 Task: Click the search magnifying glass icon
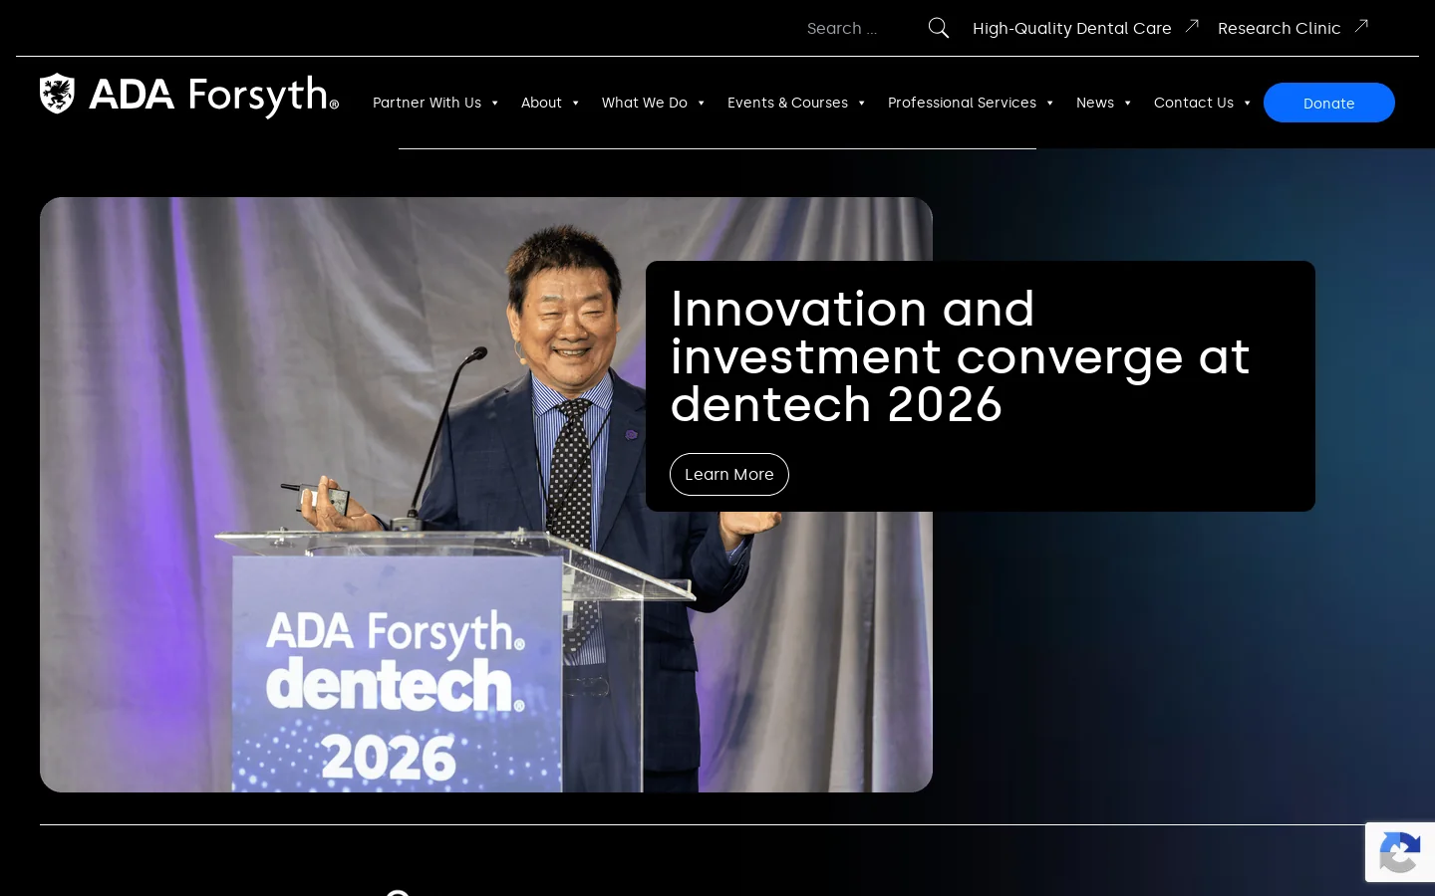pos(939,28)
